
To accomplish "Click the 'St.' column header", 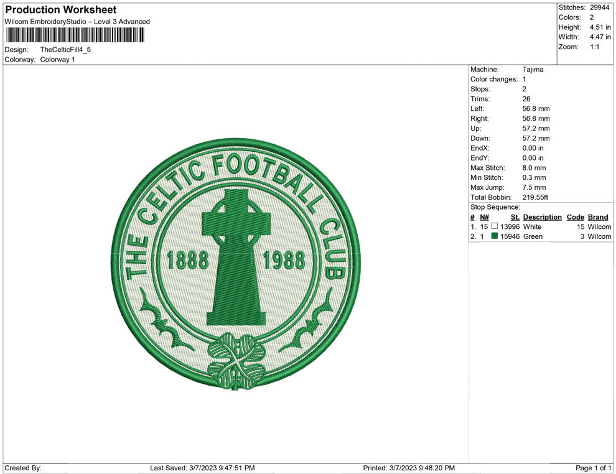I will tap(515, 217).
